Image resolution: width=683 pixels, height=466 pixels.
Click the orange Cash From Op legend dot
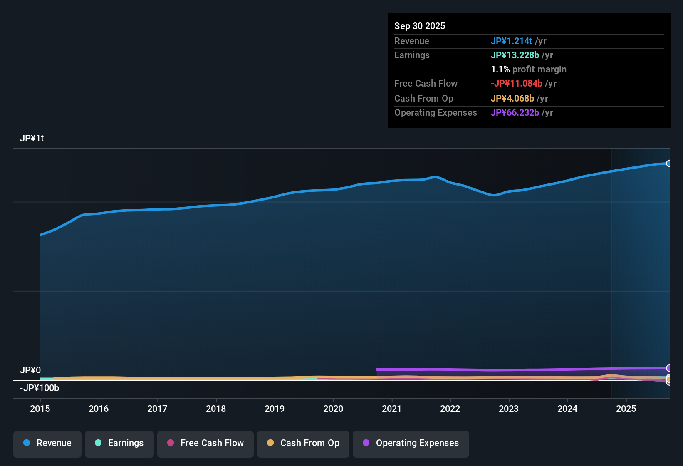tap(270, 443)
